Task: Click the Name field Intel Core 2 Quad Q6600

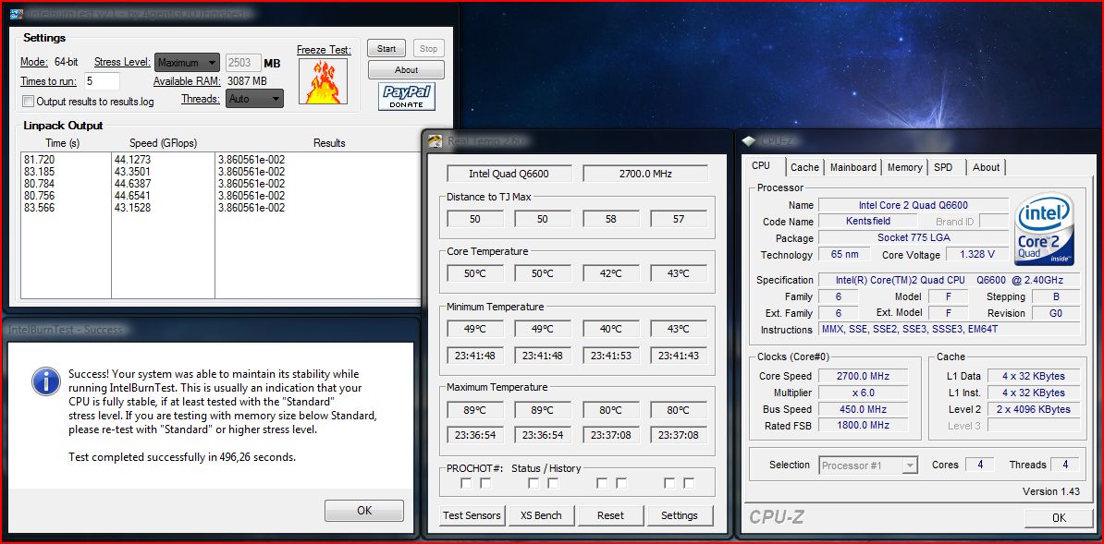Action: (914, 205)
